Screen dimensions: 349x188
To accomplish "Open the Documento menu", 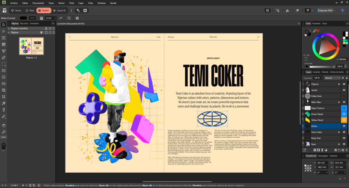I will 38,3.
